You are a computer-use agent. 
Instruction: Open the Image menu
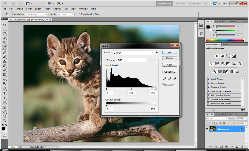click(x=20, y=9)
